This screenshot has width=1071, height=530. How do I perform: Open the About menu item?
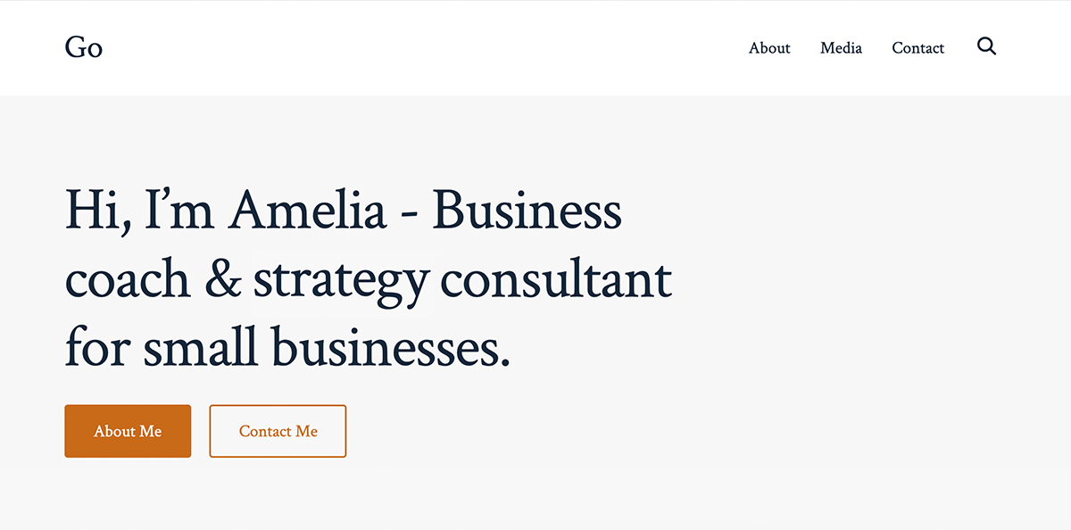769,48
